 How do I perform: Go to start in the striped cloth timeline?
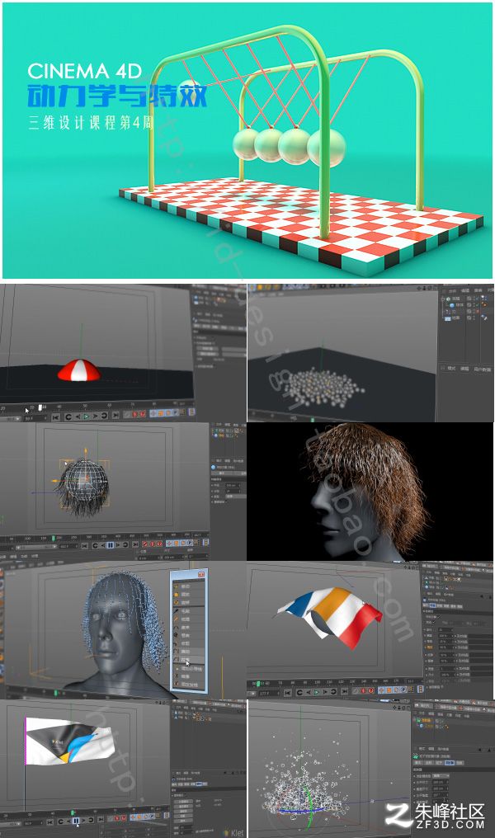(288, 693)
